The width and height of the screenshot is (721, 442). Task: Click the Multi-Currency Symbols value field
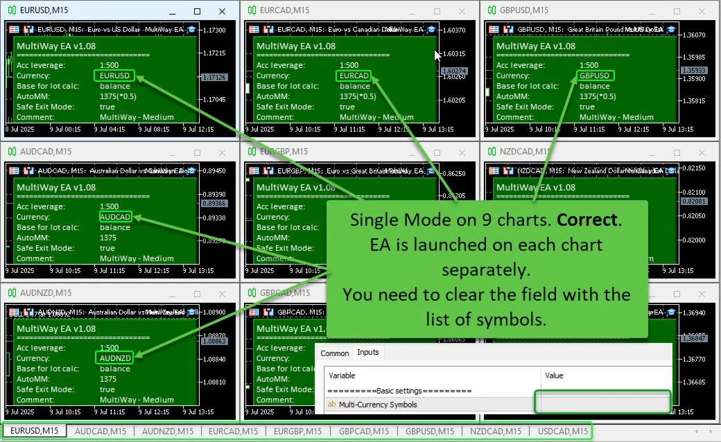pos(601,404)
